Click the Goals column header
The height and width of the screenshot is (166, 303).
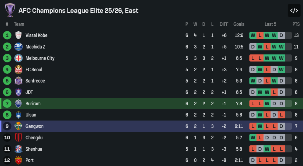(239, 24)
